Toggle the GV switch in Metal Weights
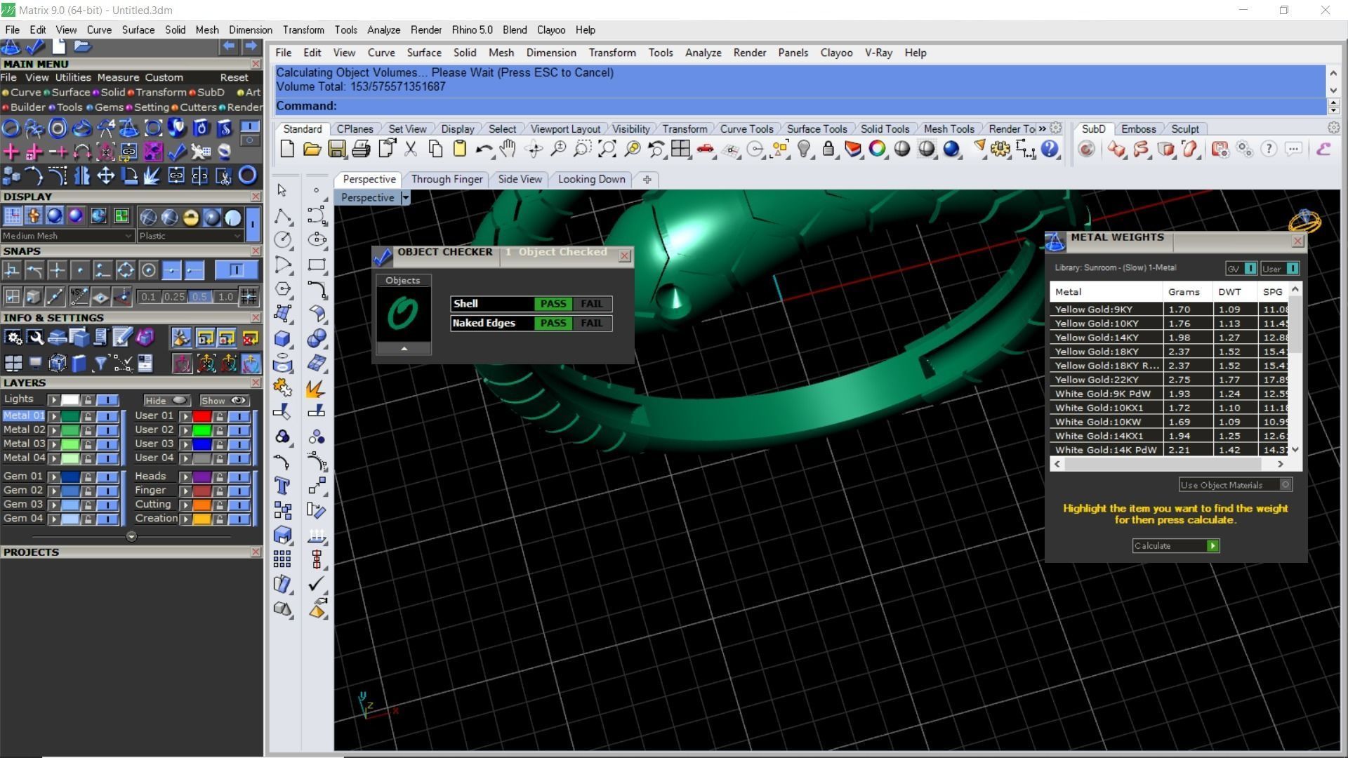This screenshot has height=758, width=1348. click(x=1250, y=269)
